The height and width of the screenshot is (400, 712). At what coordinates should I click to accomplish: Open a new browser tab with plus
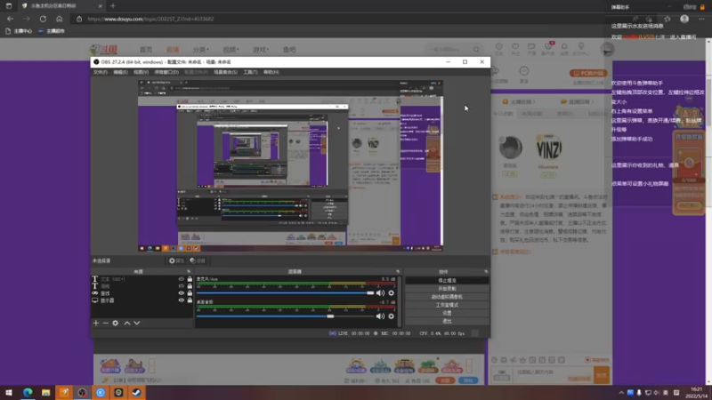coord(113,6)
